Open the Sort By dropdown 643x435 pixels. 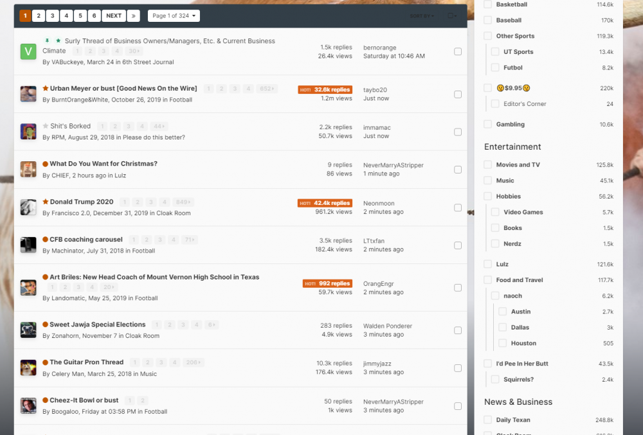[x=422, y=15]
